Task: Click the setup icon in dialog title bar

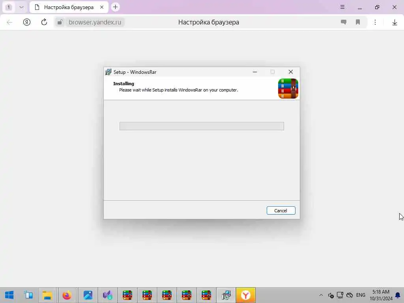Action: coord(108,72)
